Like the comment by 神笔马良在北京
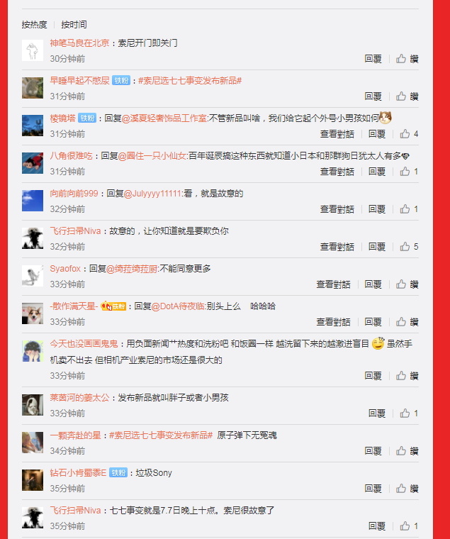Screen dimensions: 450x539 [x=407, y=59]
